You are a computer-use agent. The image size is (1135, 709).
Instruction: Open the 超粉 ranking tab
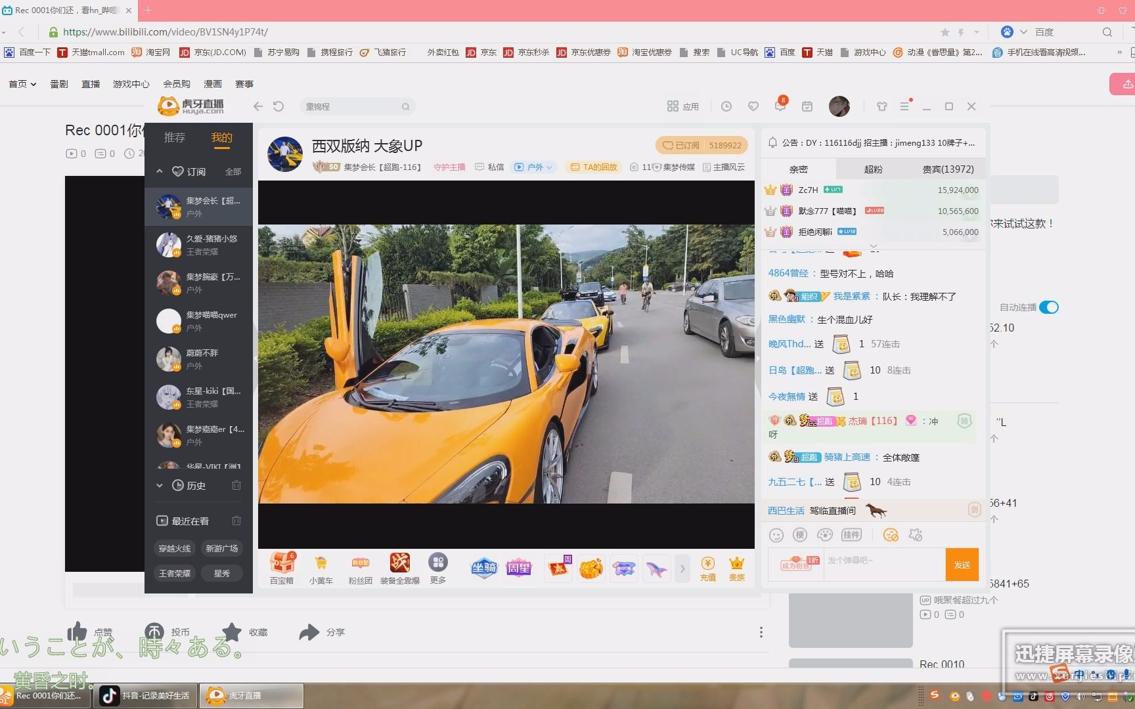pos(873,169)
